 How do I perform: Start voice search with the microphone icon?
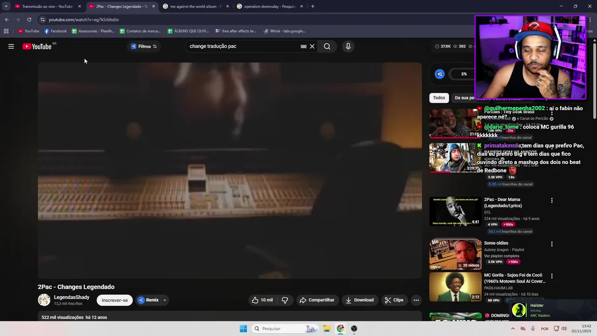tap(348, 46)
